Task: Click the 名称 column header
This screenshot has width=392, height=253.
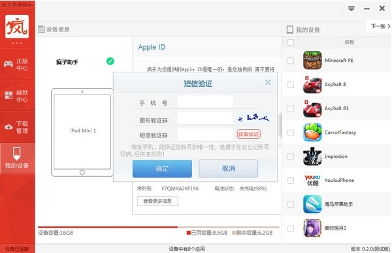Action: (x=350, y=42)
